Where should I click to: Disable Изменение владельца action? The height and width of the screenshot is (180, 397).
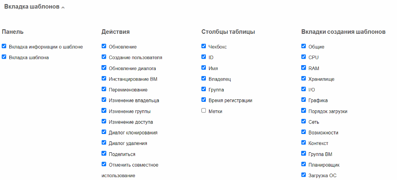(x=104, y=100)
